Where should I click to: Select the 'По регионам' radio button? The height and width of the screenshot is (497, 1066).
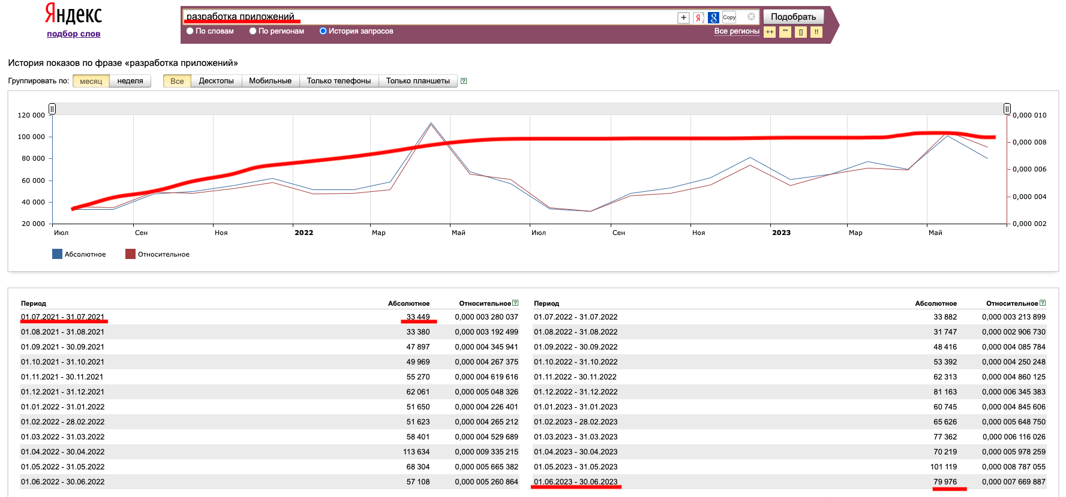(253, 31)
